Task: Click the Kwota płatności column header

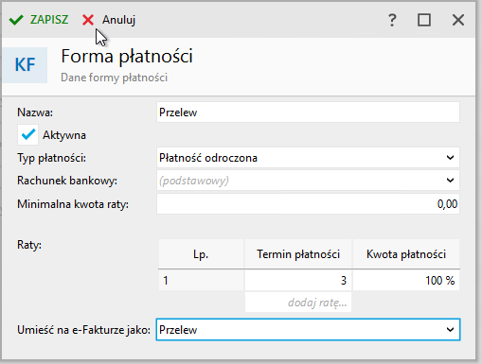Action: click(406, 254)
